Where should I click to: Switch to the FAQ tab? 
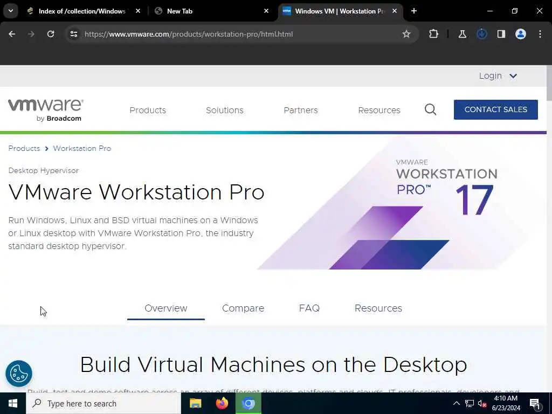pos(309,308)
